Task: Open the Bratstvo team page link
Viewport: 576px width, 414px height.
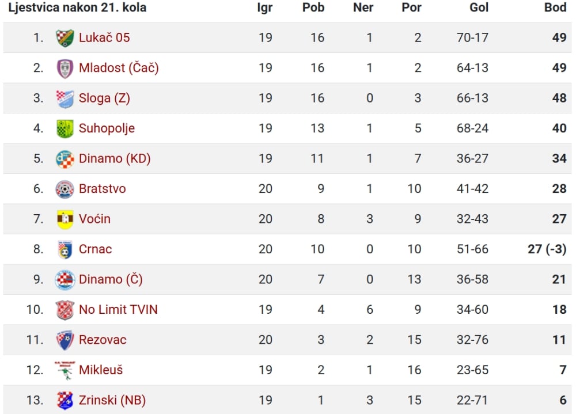Action: point(103,188)
